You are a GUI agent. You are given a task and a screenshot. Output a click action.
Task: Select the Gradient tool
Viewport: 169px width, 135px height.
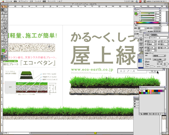pyautogui.click(x=6, y=31)
